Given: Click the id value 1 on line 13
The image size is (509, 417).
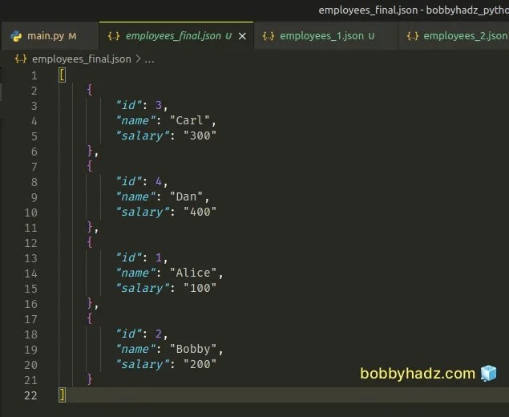Looking at the screenshot, I should click(159, 257).
